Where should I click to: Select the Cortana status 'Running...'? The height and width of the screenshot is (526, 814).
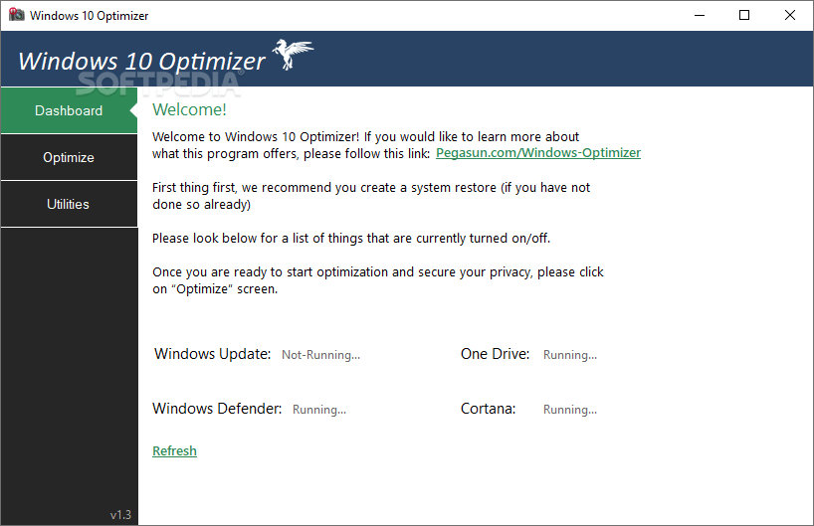point(570,410)
